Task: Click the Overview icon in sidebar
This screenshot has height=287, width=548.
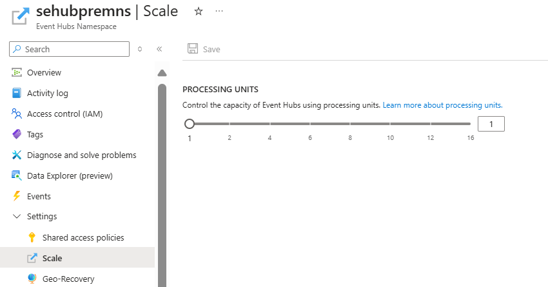Action: [17, 73]
